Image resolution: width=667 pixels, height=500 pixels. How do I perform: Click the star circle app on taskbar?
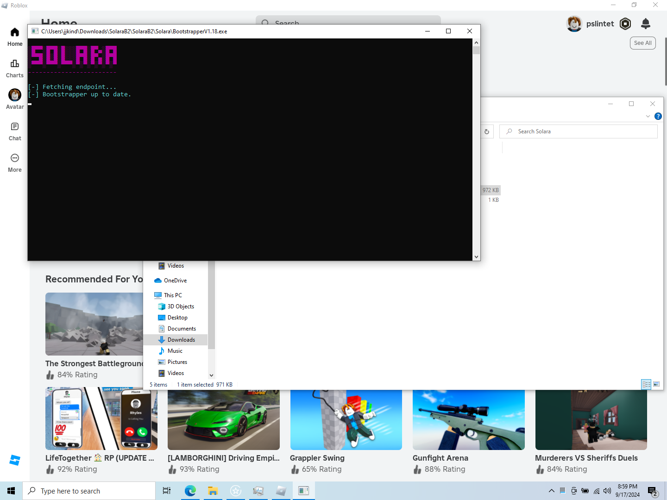236,491
